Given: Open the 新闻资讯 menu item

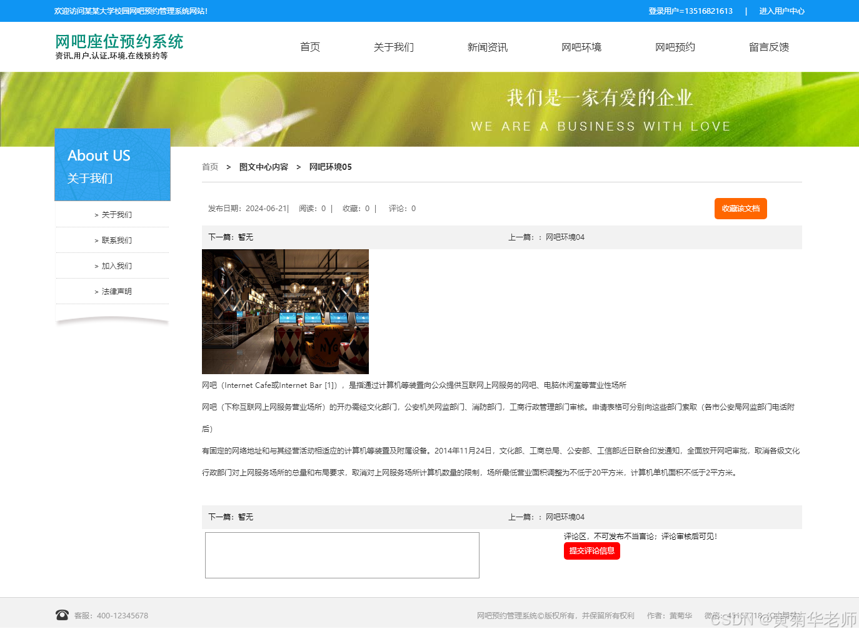Looking at the screenshot, I should tap(487, 47).
